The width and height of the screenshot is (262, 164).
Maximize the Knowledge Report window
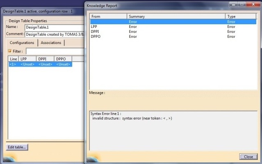pyautogui.click(x=241, y=5)
